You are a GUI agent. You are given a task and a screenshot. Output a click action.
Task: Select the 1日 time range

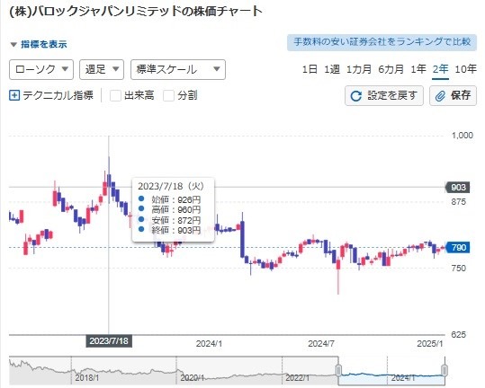(310, 69)
